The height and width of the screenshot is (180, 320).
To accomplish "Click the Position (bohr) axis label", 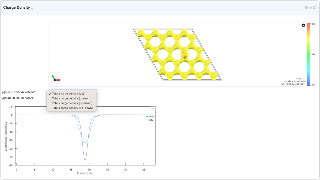I will point(85,173).
